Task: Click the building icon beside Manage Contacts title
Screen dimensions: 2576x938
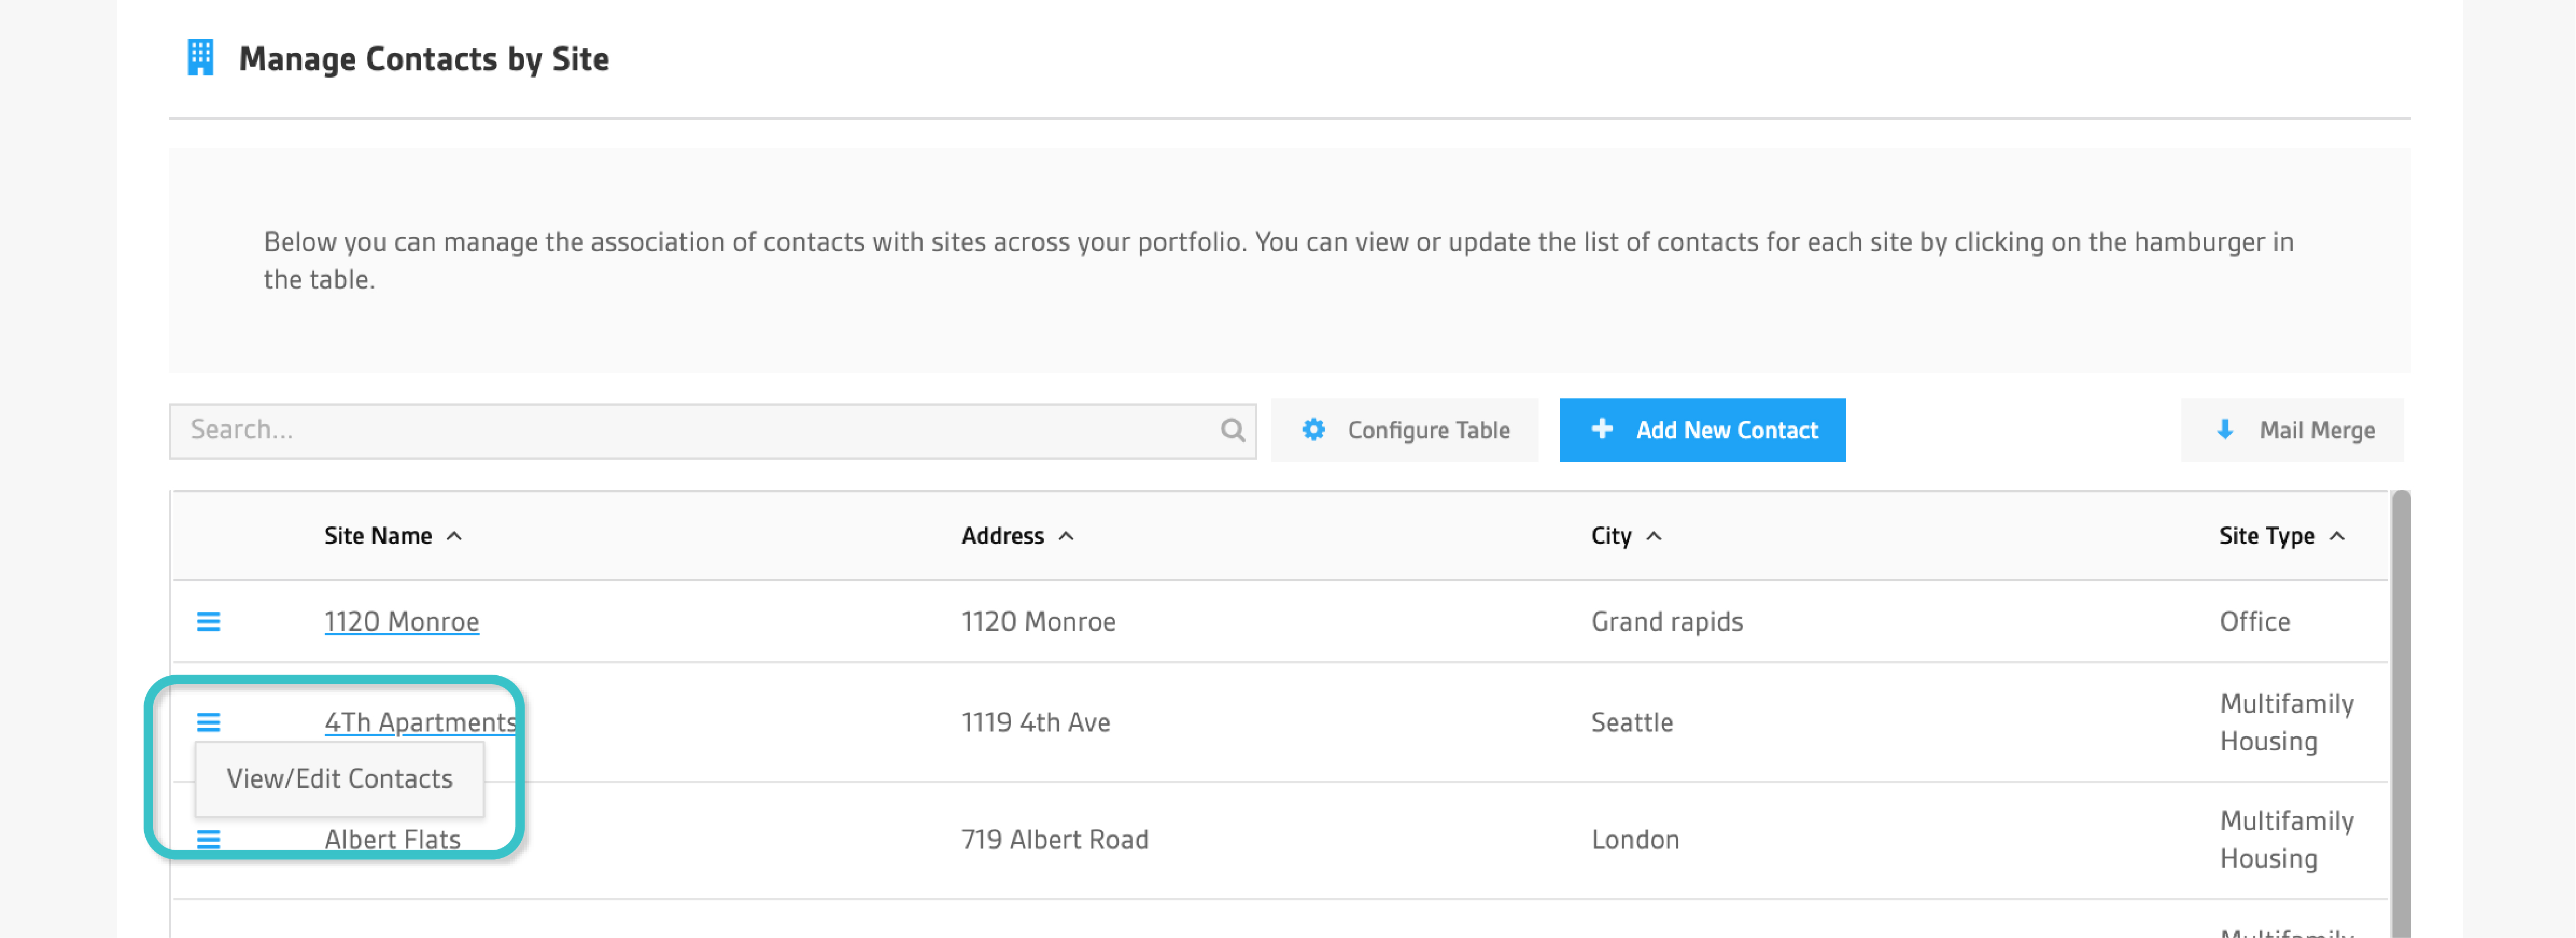Action: point(200,57)
